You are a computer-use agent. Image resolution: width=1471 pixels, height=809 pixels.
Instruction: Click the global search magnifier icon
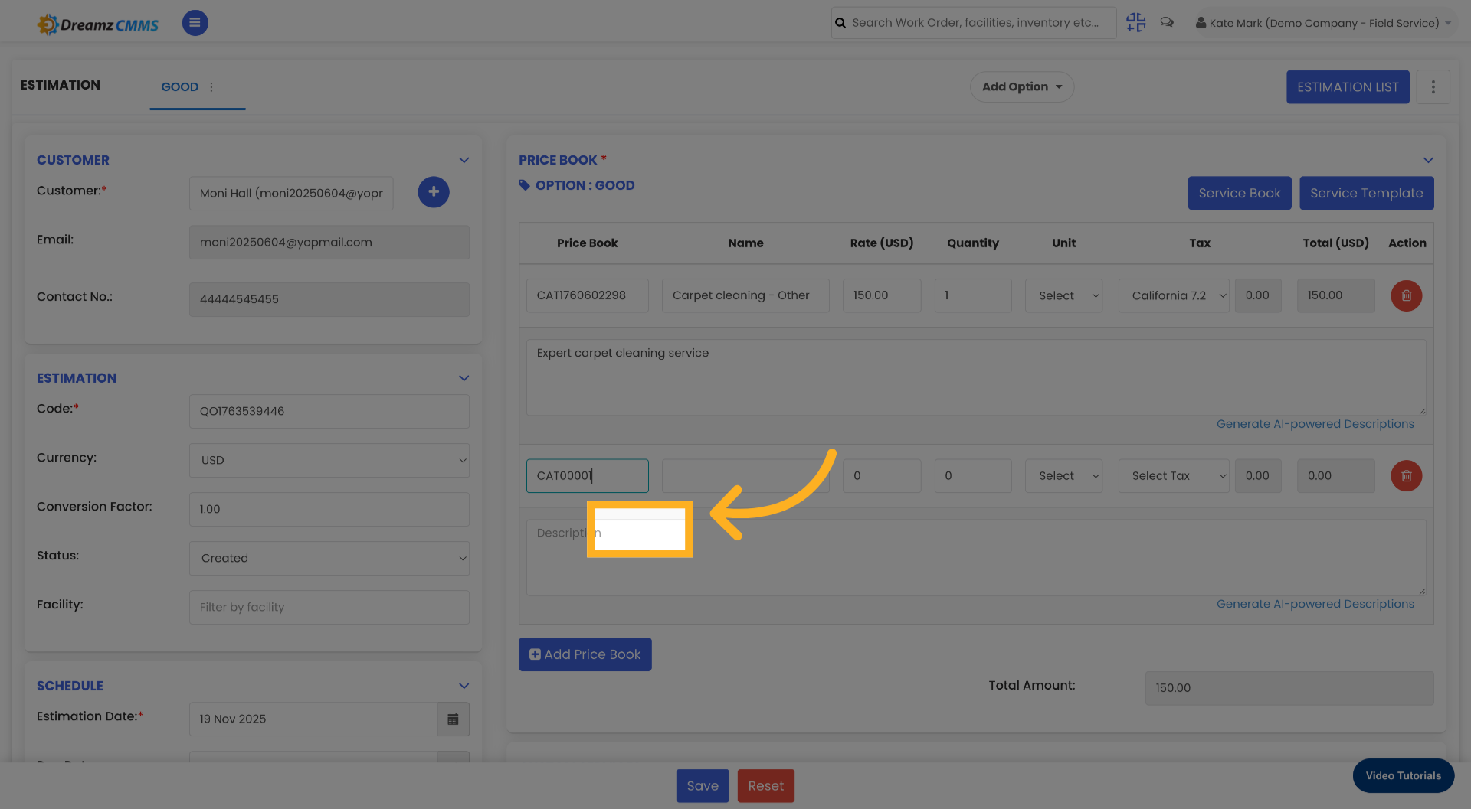840,23
